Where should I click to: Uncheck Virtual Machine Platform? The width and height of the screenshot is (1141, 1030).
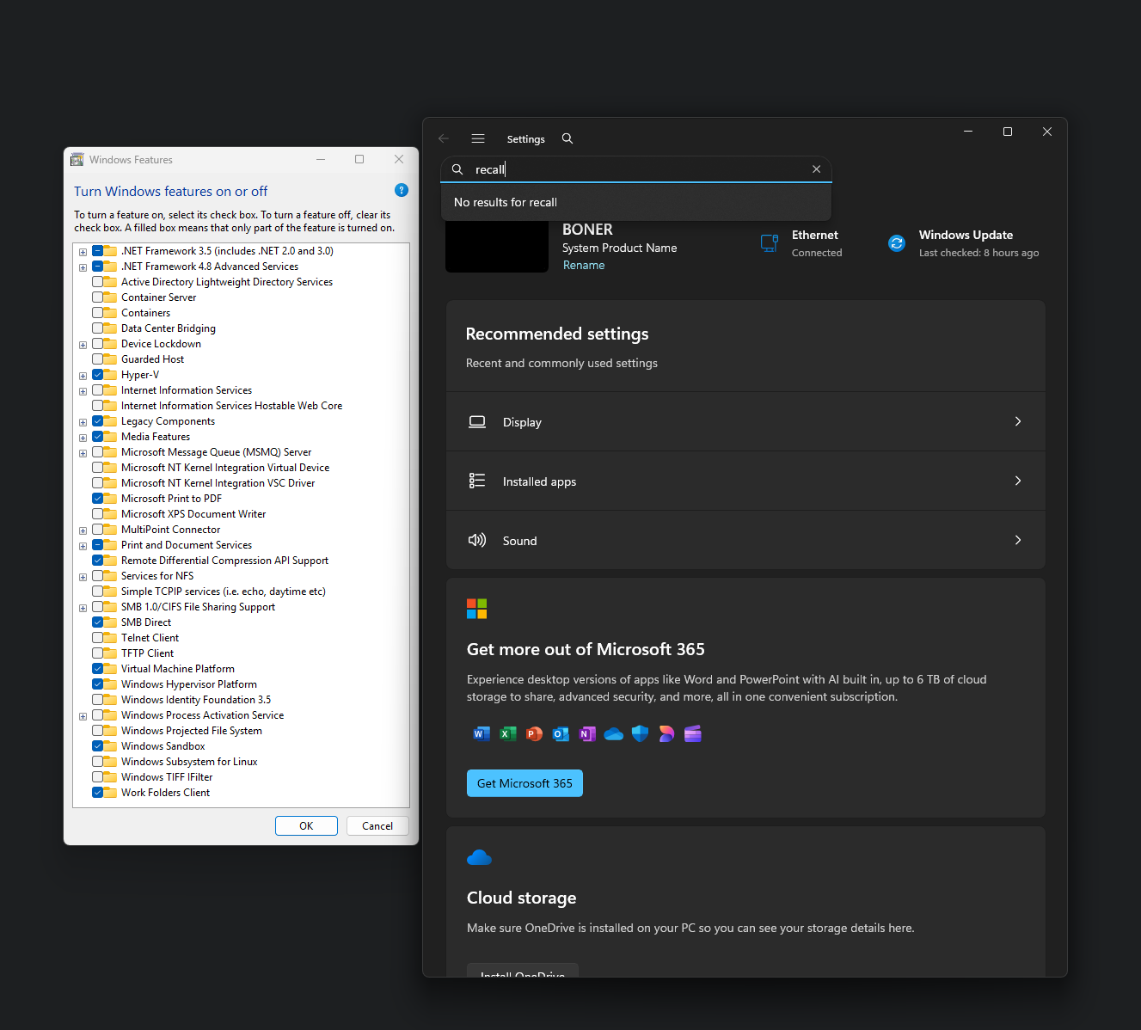point(97,669)
